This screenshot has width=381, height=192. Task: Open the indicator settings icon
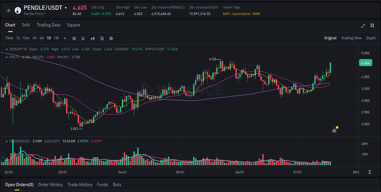[x=101, y=38]
